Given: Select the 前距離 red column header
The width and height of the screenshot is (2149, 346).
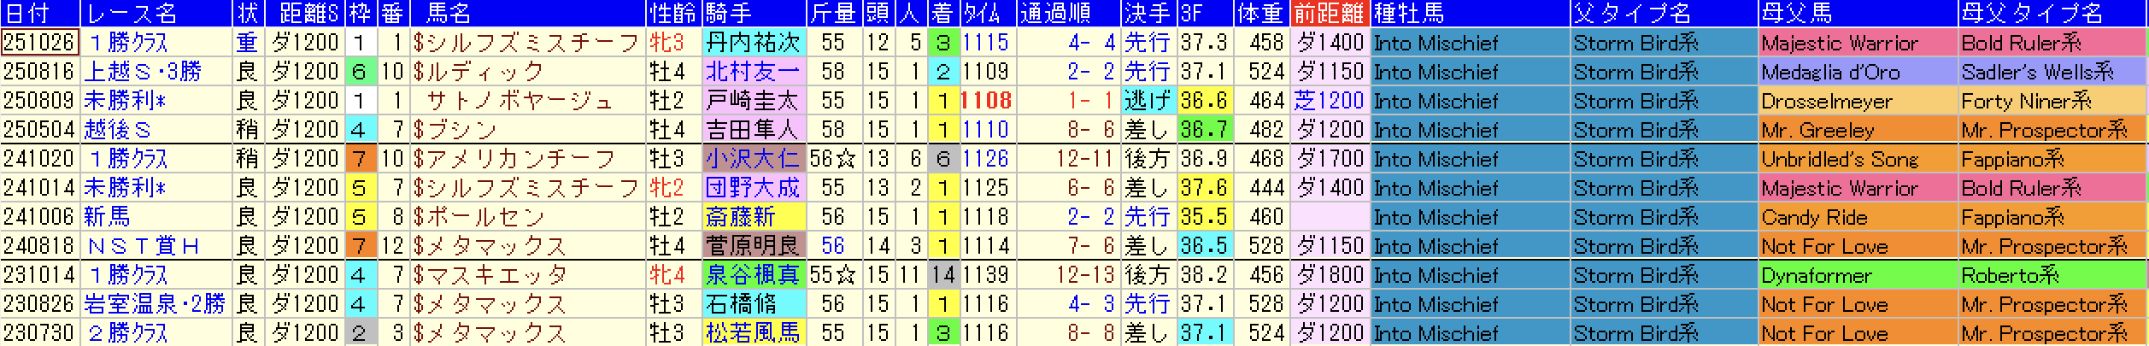Looking at the screenshot, I should 1330,14.
